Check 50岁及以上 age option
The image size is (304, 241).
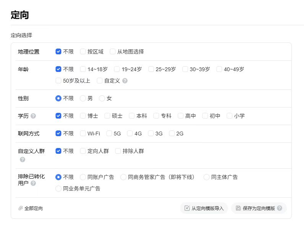point(58,81)
